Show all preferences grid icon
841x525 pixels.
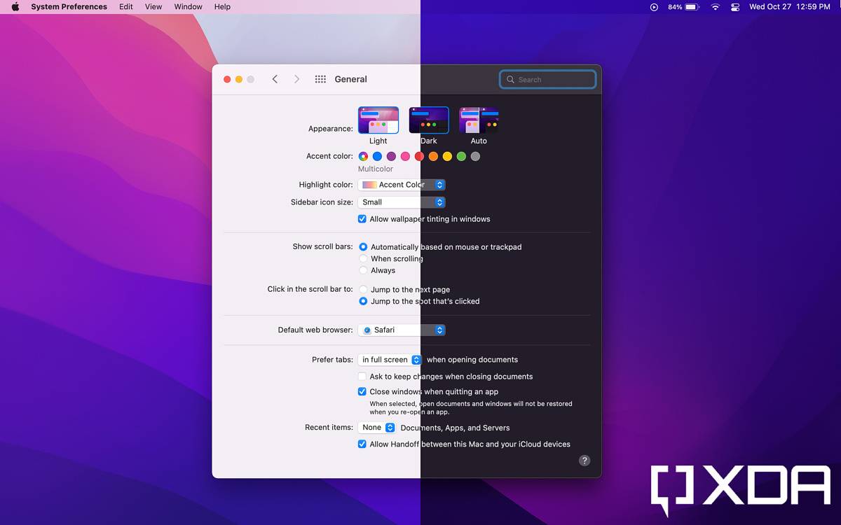[320, 79]
